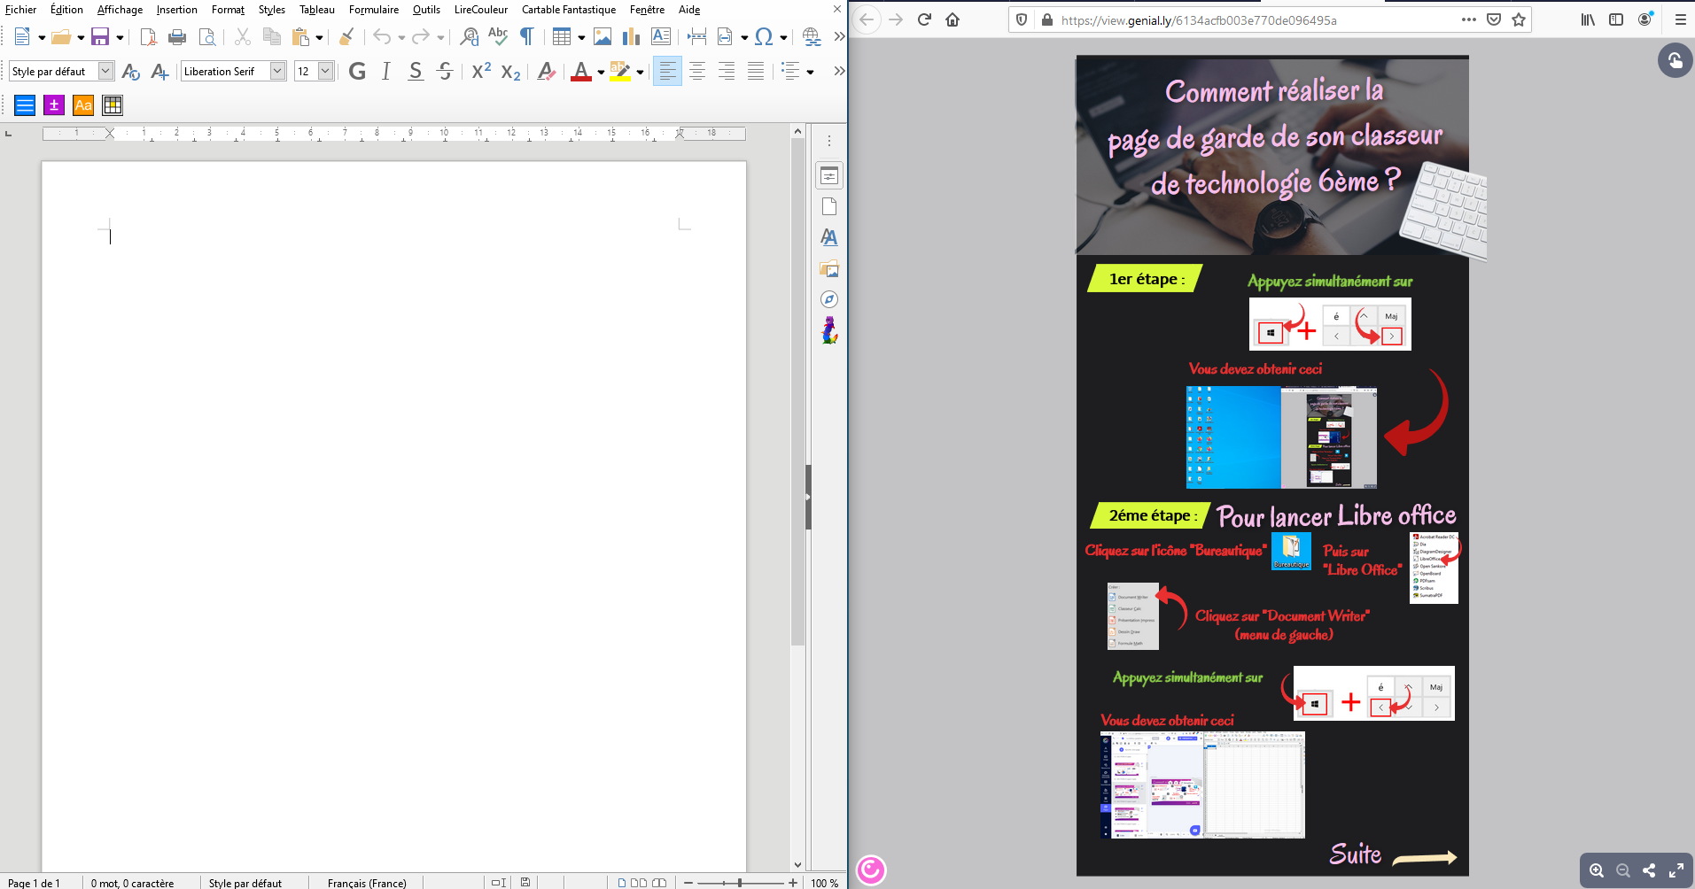Open the Cartable Fantastique menu
1695x889 pixels.
569,10
